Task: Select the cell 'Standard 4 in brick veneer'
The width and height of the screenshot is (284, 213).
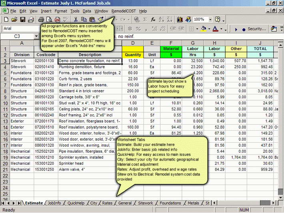Action: [90, 91]
